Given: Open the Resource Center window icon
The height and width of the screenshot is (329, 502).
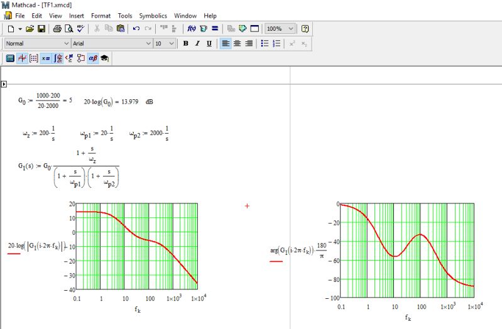Looking at the screenshot, I should tap(254, 29).
